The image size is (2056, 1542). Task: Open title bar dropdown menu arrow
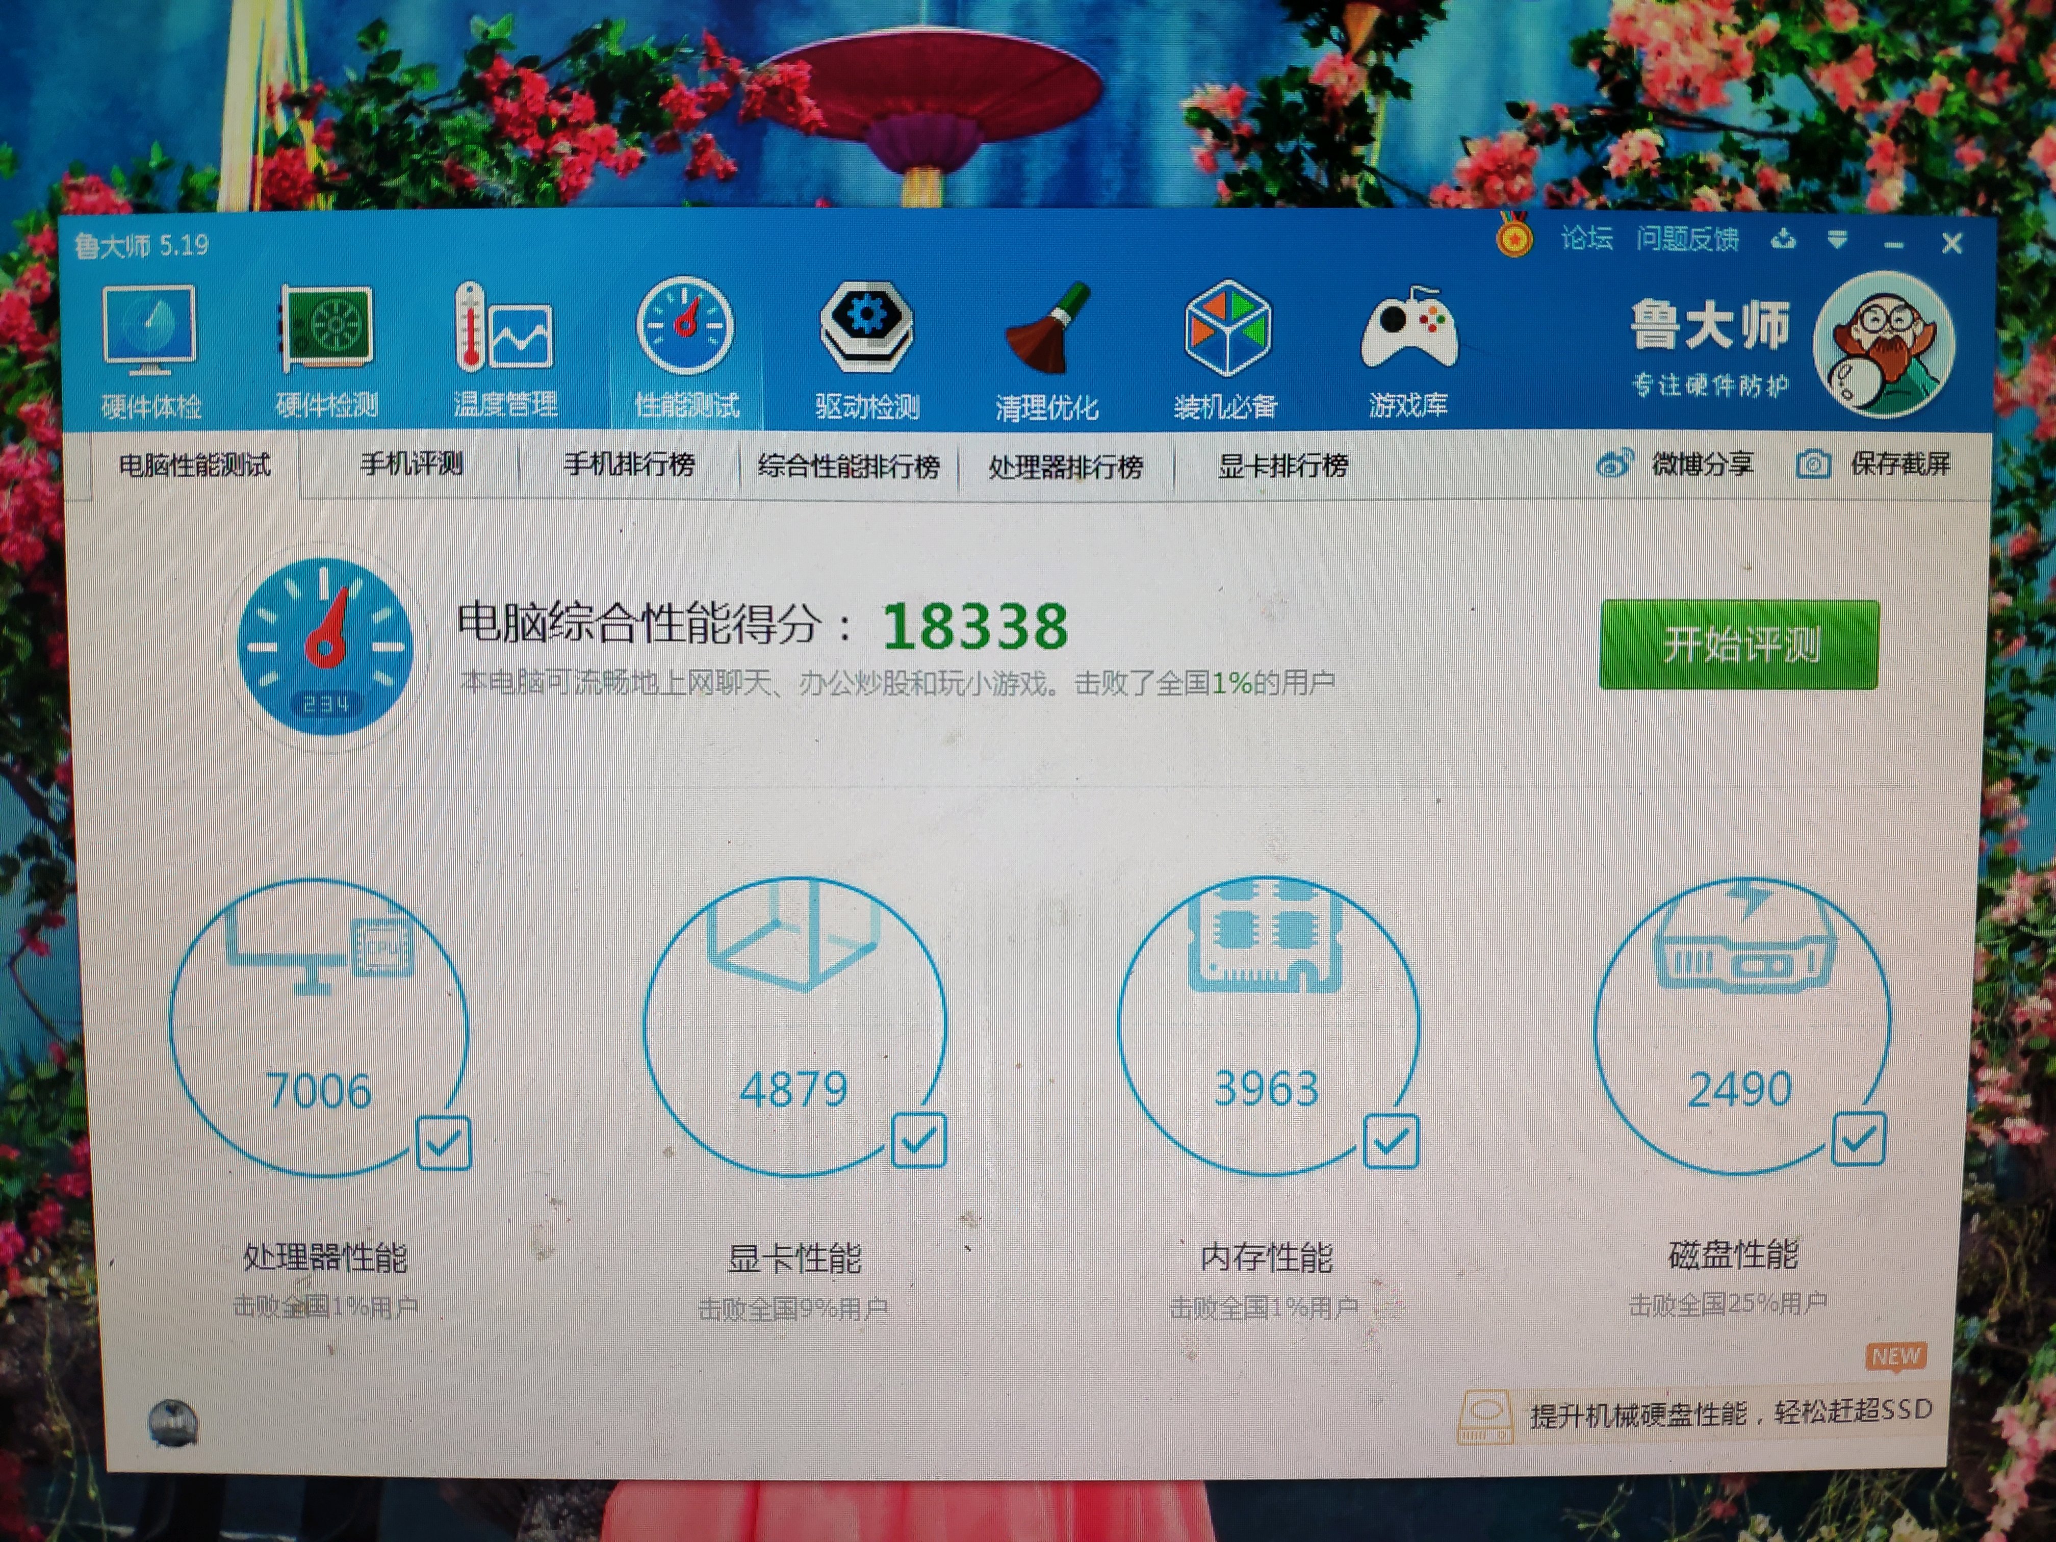point(1837,241)
